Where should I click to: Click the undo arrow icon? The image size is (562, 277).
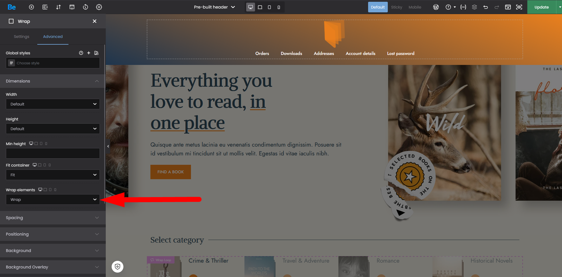point(486,7)
